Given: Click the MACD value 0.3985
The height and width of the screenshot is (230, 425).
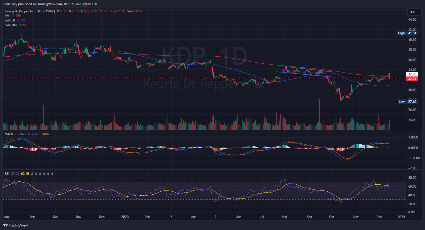Looking at the screenshot, I should tap(33, 134).
